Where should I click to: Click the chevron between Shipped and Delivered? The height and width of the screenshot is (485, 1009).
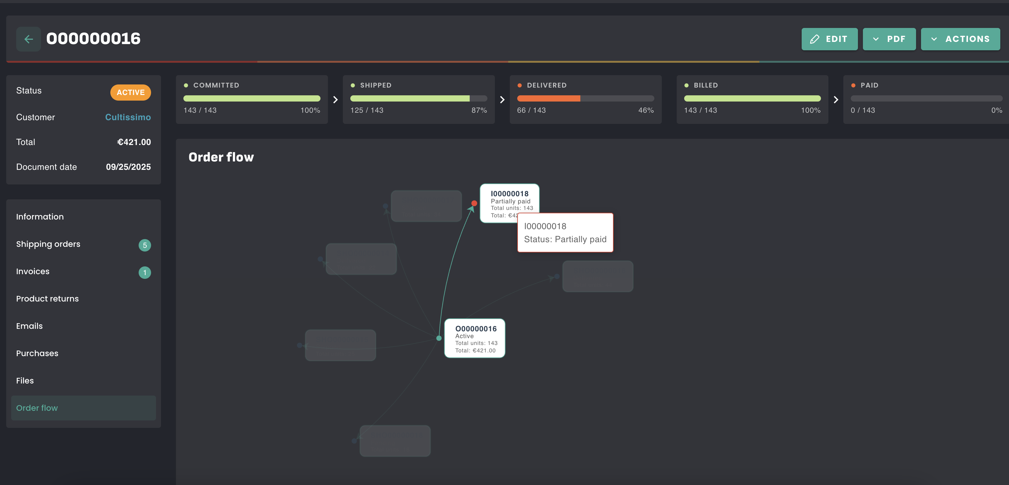502,100
